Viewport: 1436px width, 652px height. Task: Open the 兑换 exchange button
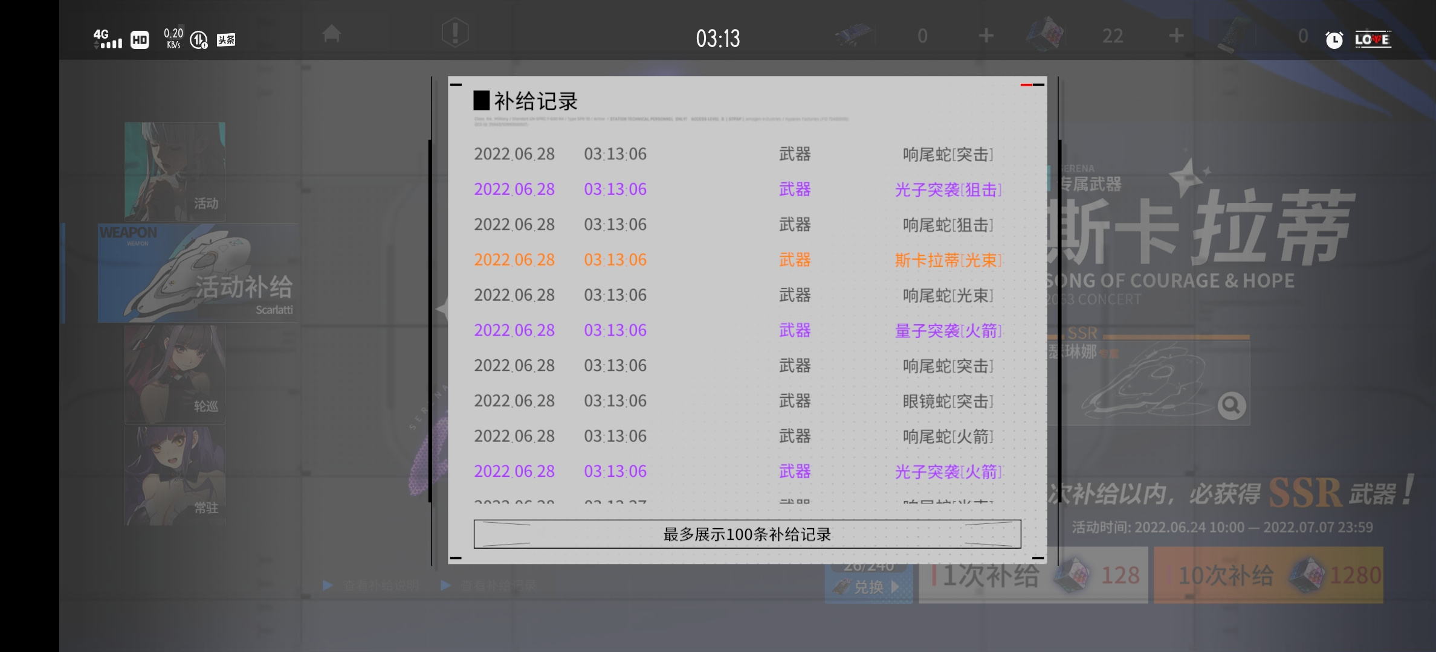tap(868, 586)
